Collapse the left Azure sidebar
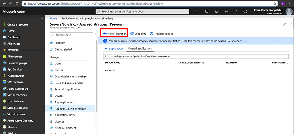 pyautogui.click(x=42, y=18)
